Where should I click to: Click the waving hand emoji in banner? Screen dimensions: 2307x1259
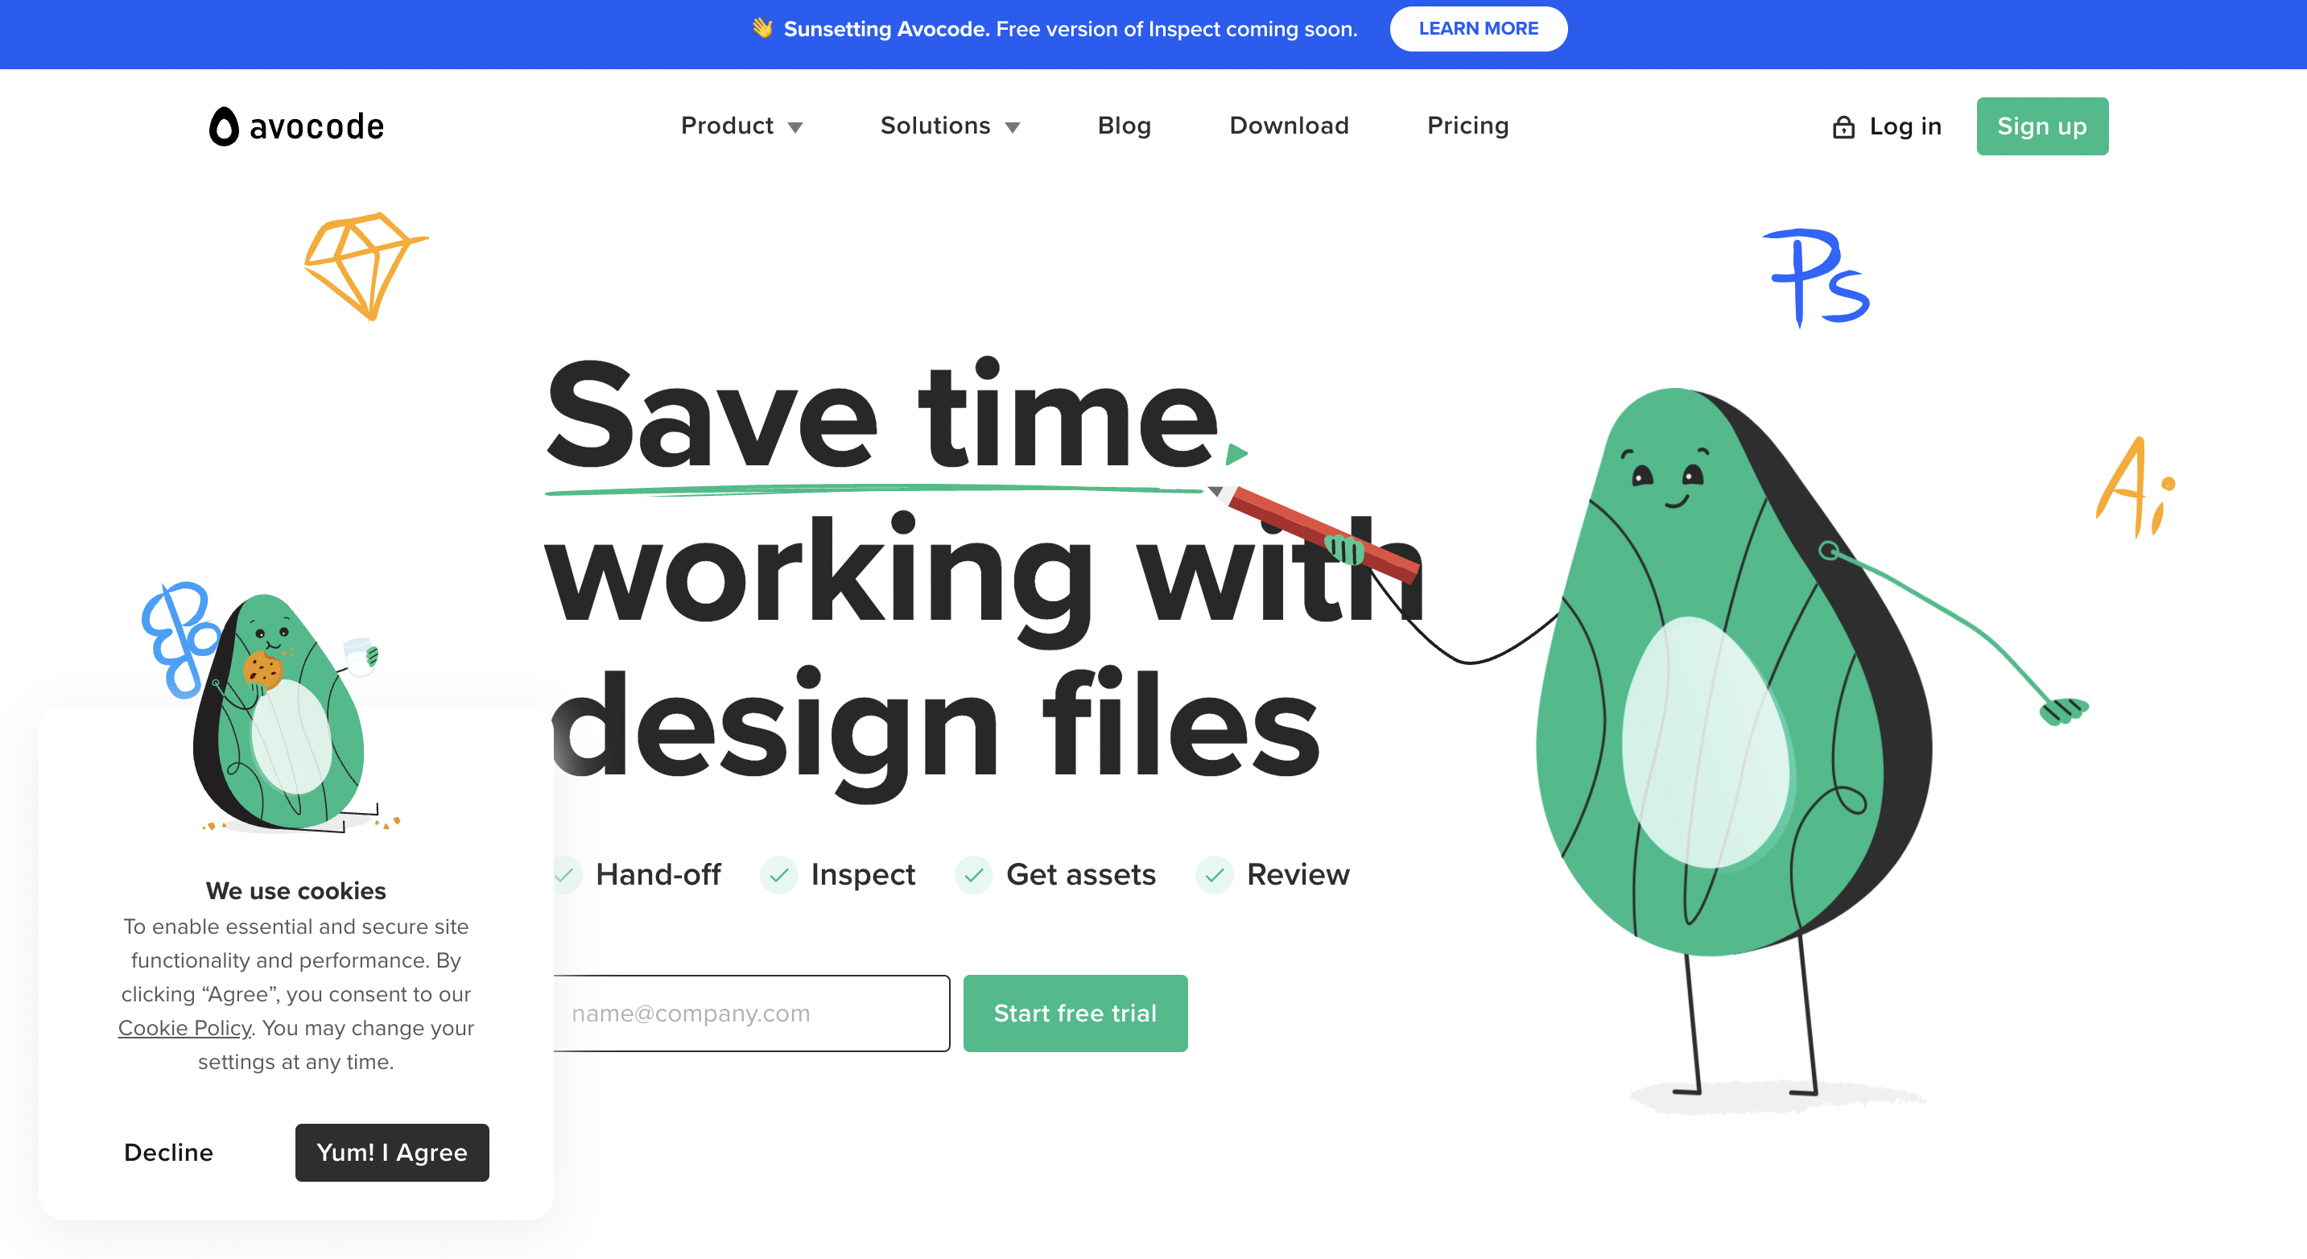click(x=762, y=29)
